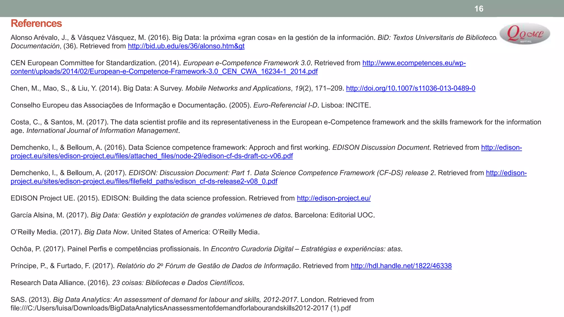Click the References heading
The image size is (564, 317).
coord(36,23)
